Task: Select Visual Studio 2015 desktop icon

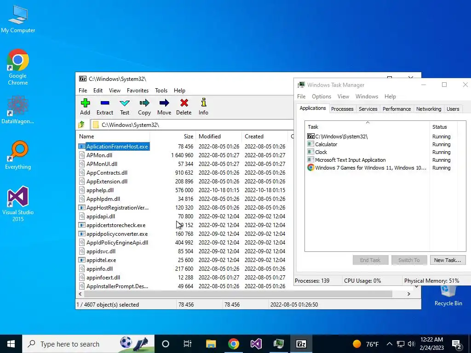Action: pos(18,204)
